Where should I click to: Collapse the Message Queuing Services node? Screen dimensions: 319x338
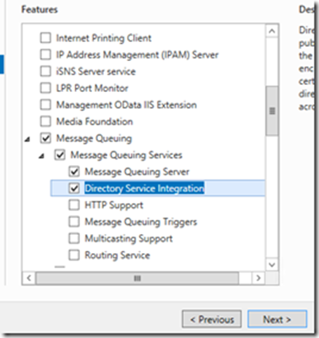pyautogui.click(x=41, y=156)
